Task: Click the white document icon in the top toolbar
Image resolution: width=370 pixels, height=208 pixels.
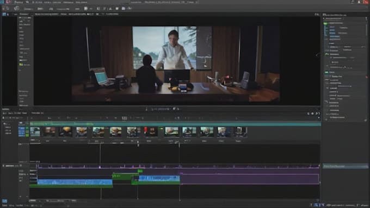Action: tap(85, 9)
